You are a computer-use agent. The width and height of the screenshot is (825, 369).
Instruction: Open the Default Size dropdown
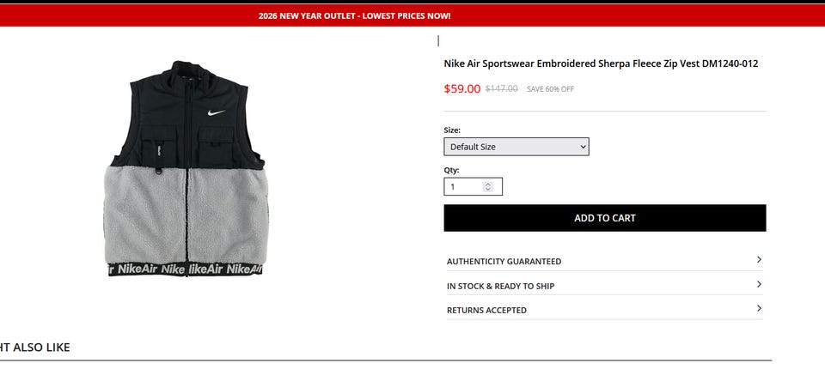[x=516, y=147]
